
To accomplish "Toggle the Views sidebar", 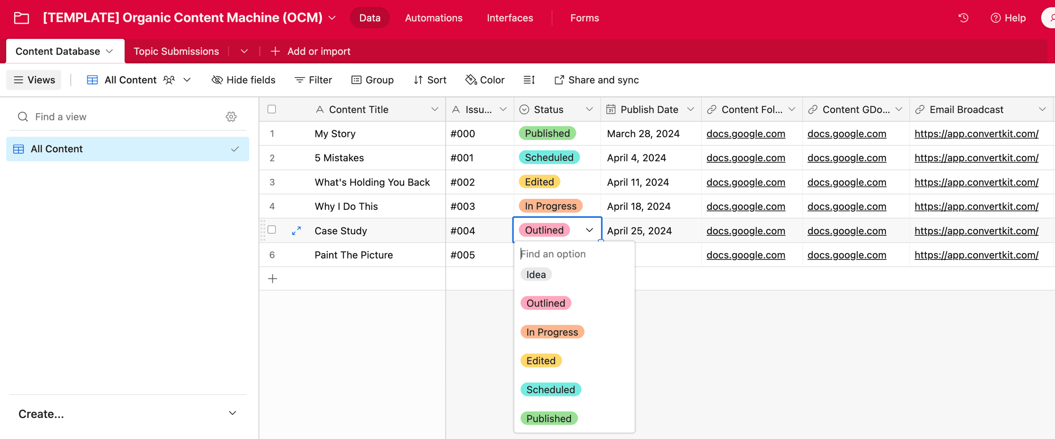I will [34, 80].
